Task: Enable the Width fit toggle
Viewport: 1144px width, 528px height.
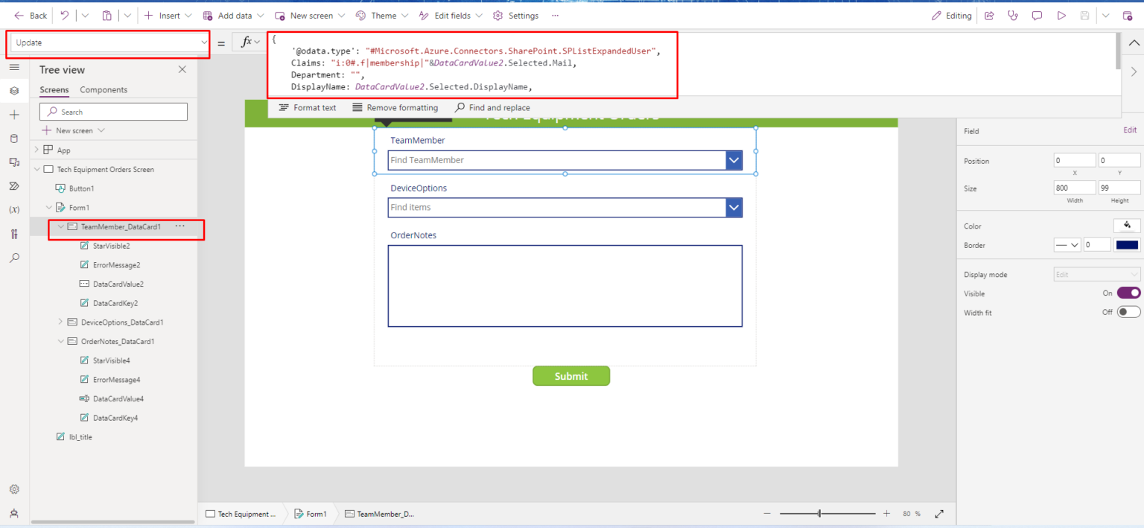Action: 1128,312
